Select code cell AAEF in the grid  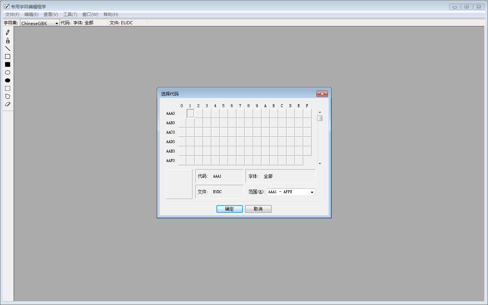point(307,151)
